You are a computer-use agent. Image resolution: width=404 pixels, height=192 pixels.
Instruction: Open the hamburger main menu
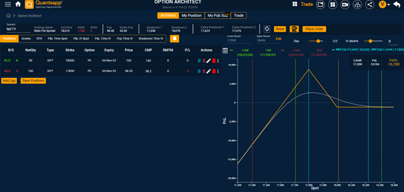coord(8,4)
